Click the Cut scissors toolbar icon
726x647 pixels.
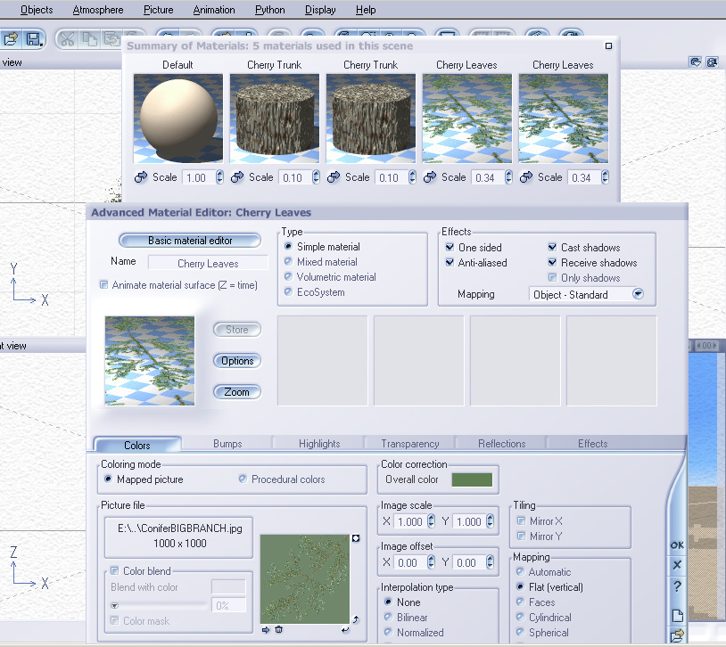(67, 39)
